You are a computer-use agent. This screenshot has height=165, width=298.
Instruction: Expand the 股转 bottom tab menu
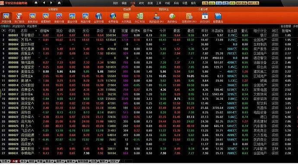pos(71,161)
